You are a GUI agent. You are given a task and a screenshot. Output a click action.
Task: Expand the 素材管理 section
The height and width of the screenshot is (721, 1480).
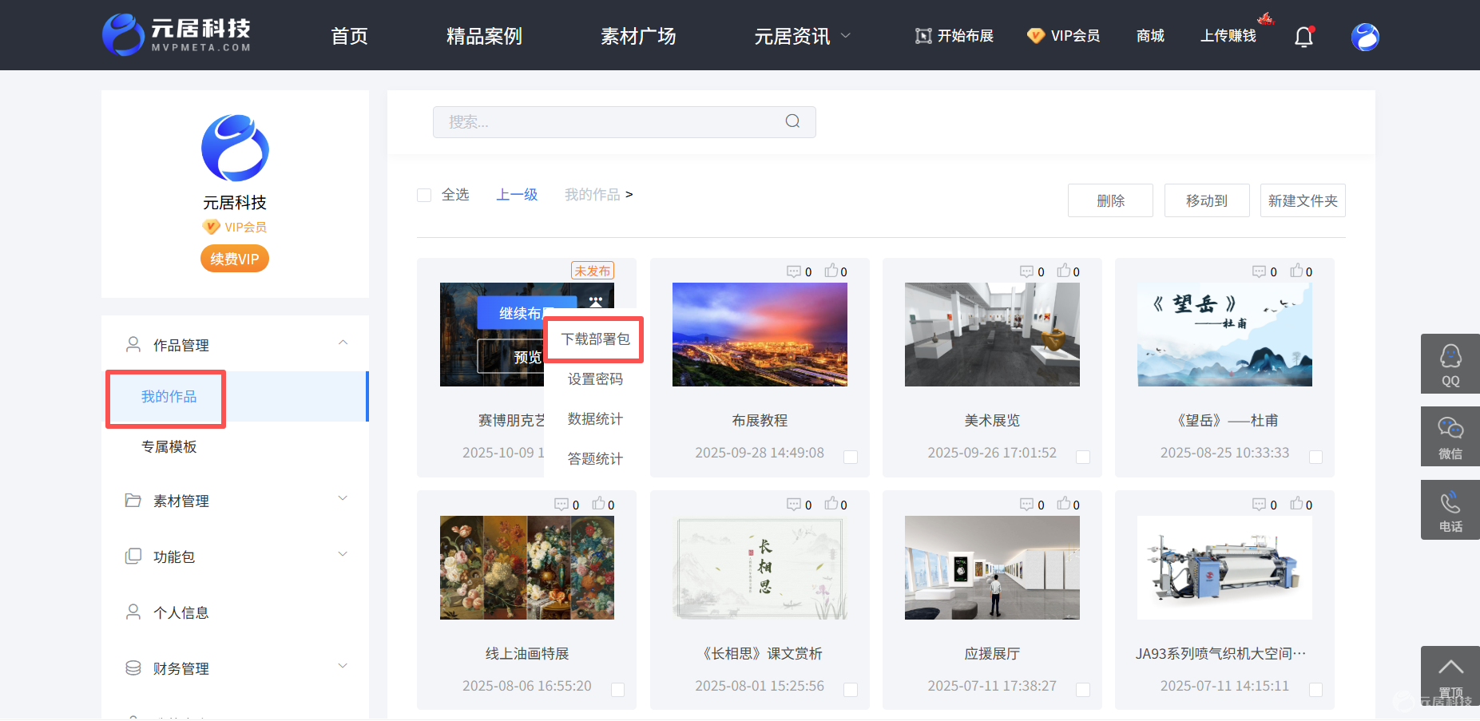click(343, 498)
